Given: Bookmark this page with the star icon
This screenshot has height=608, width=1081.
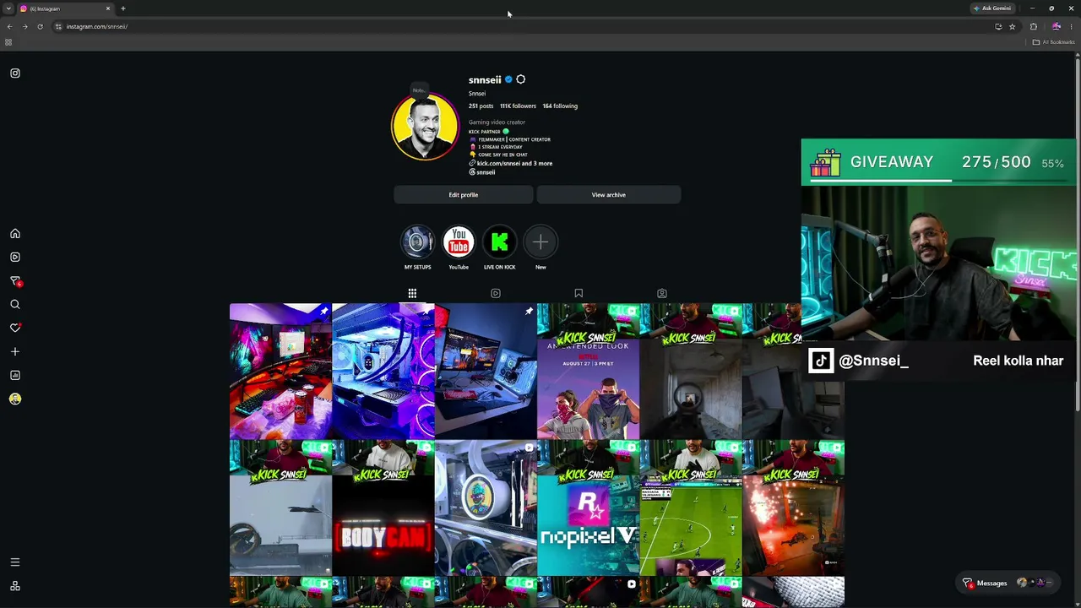Looking at the screenshot, I should point(1012,26).
